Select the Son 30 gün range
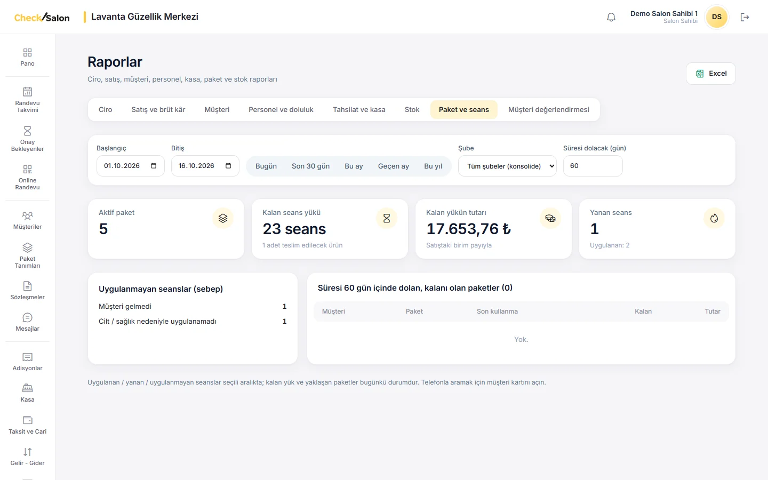 point(311,166)
